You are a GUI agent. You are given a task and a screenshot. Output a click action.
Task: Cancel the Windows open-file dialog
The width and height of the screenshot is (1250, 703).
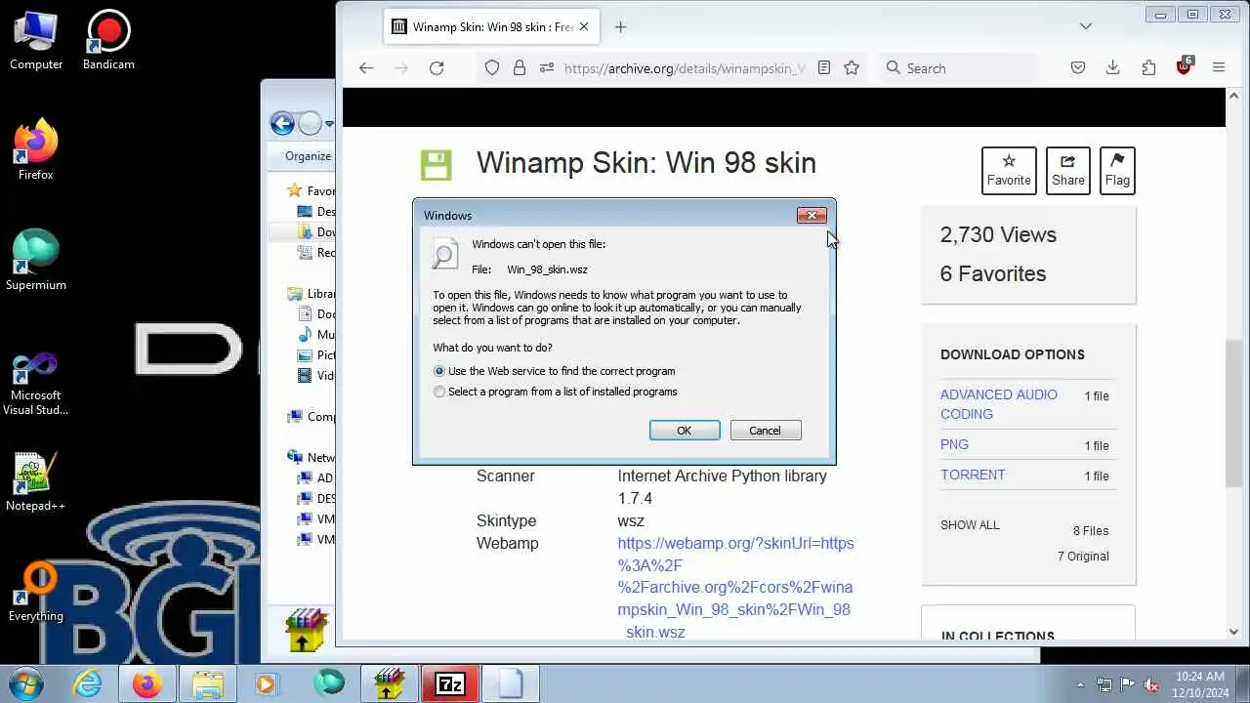coord(765,431)
